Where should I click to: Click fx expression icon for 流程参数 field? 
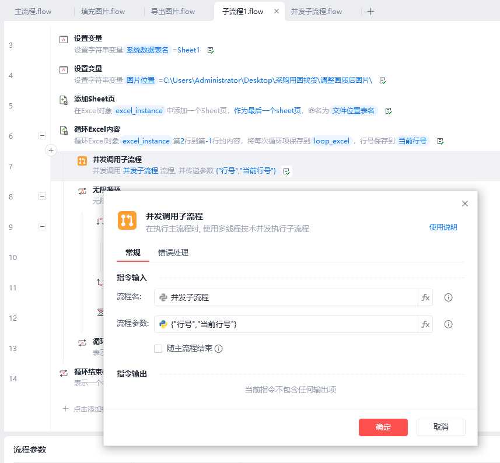[425, 324]
